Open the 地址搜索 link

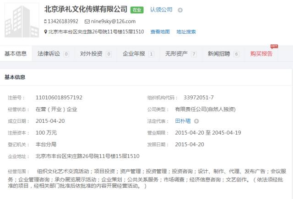click(186, 31)
